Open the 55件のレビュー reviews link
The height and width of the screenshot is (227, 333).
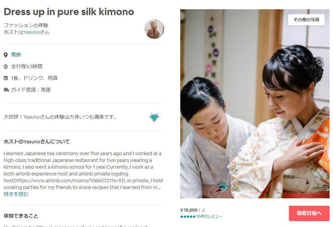(x=209, y=217)
